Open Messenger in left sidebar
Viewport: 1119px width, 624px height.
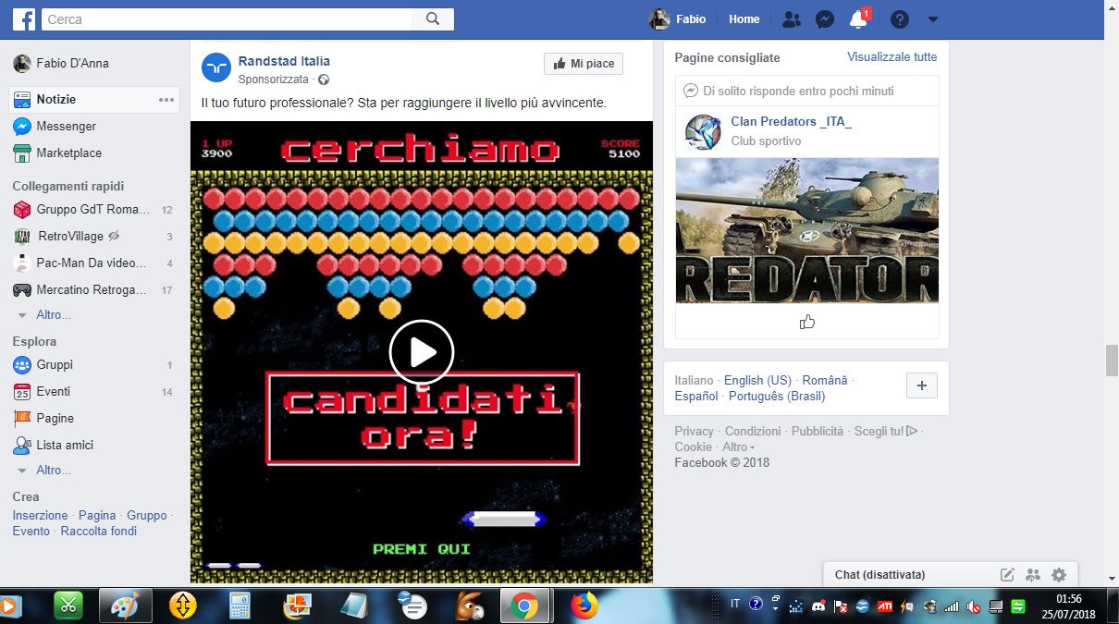click(x=66, y=126)
